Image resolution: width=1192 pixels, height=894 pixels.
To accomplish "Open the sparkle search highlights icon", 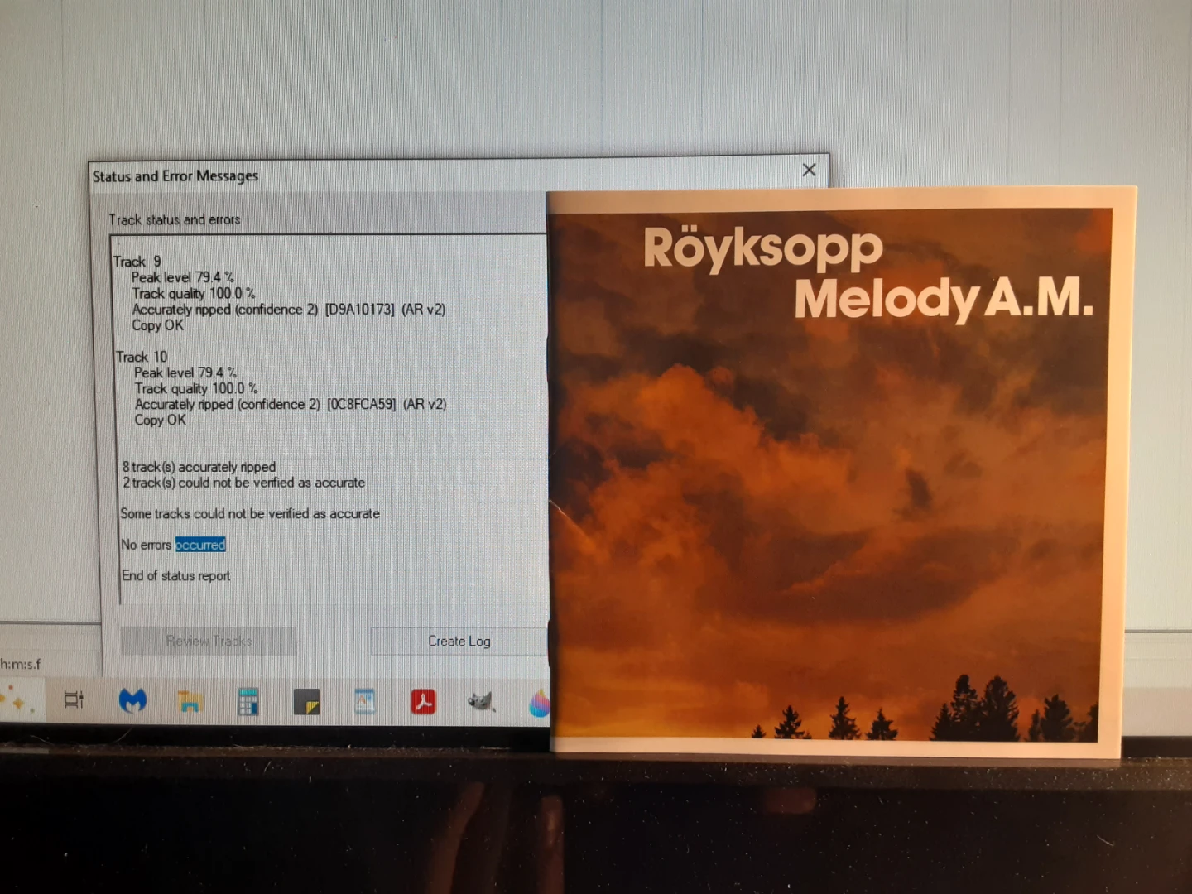I will (18, 700).
